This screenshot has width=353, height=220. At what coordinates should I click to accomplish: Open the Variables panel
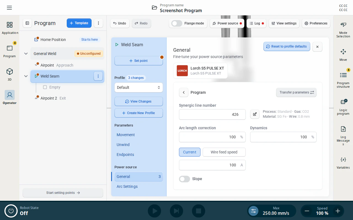[x=343, y=163]
